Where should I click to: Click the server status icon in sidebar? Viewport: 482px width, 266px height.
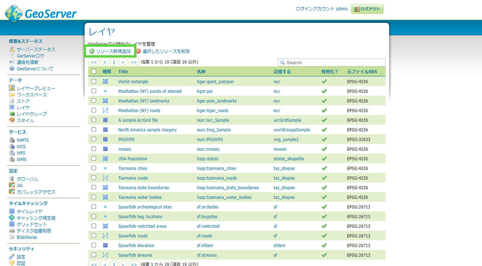pos(12,49)
